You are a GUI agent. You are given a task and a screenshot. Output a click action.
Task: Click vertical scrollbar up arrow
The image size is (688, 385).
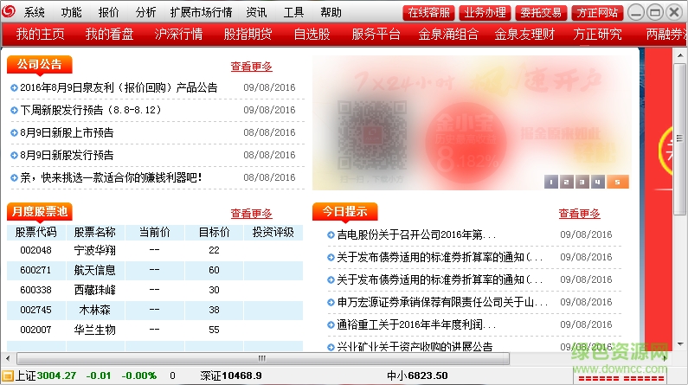pyautogui.click(x=680, y=55)
